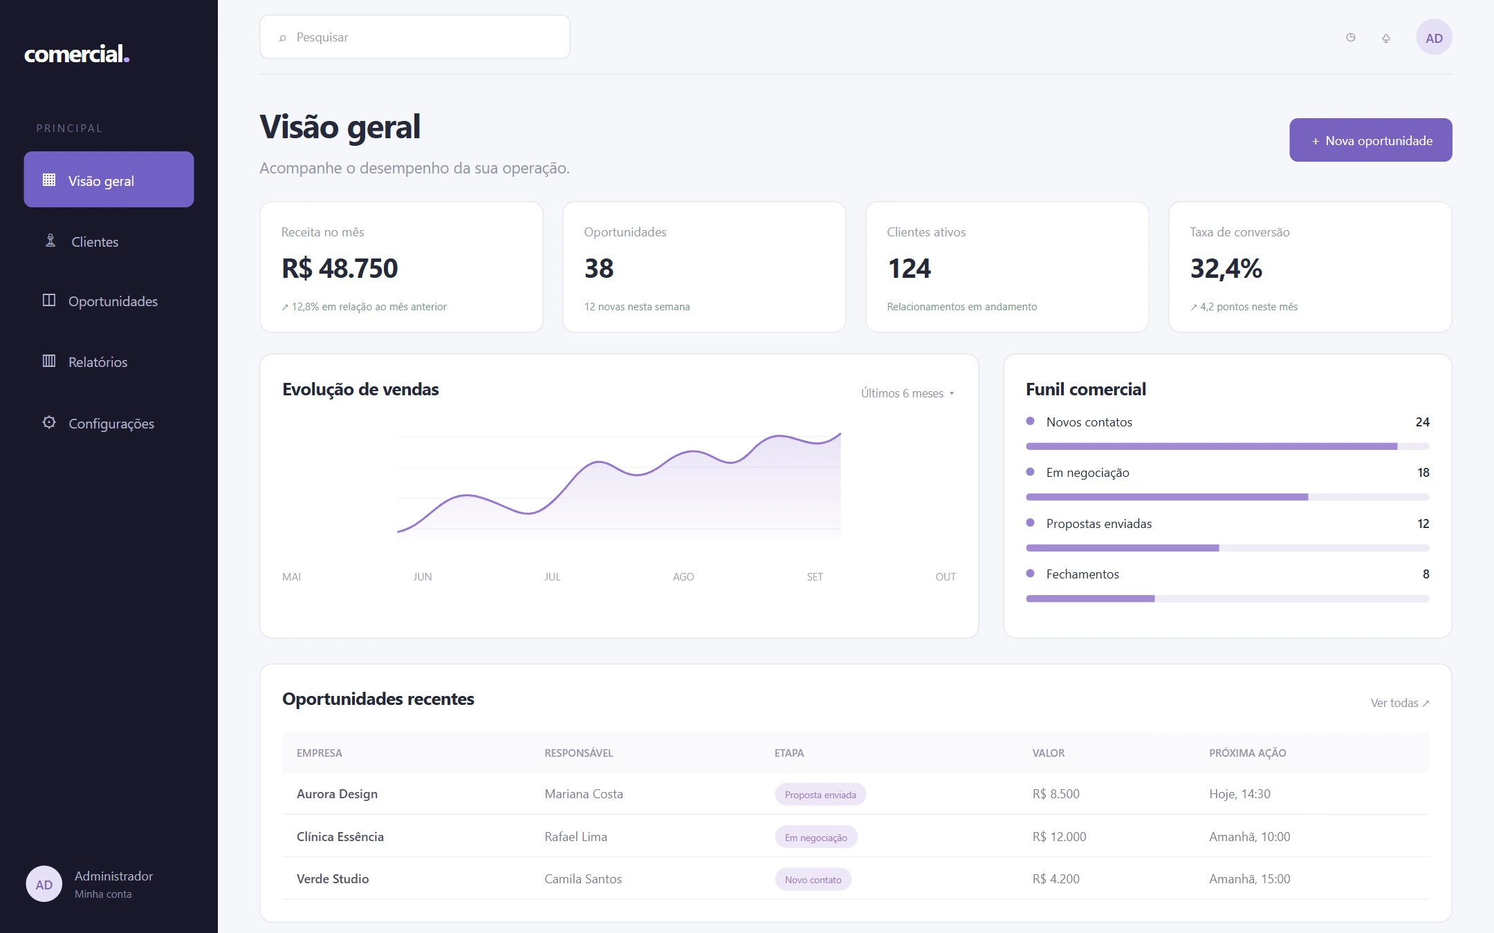Click the search magnifier icon

click(x=282, y=38)
